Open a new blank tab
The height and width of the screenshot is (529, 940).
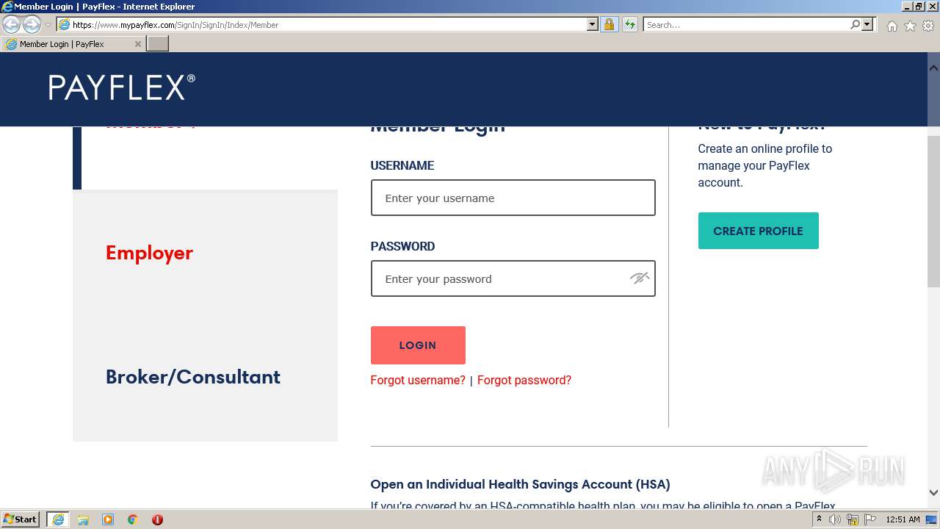[x=158, y=44]
